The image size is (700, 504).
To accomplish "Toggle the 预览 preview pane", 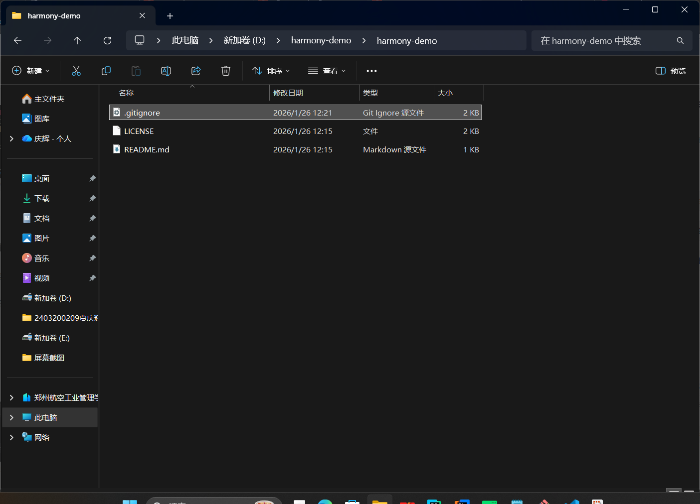I will coord(670,71).
